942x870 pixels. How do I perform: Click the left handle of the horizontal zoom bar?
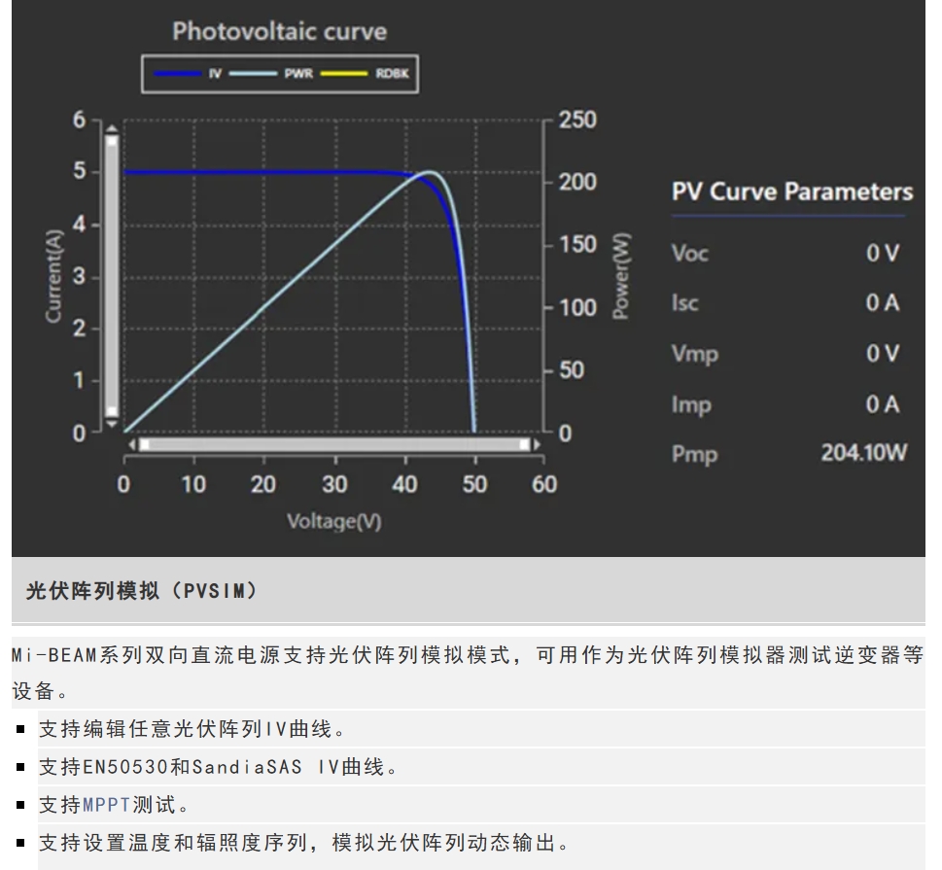144,444
